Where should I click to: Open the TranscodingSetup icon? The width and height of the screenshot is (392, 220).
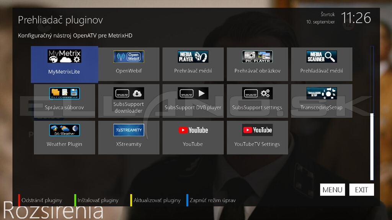coord(322,93)
